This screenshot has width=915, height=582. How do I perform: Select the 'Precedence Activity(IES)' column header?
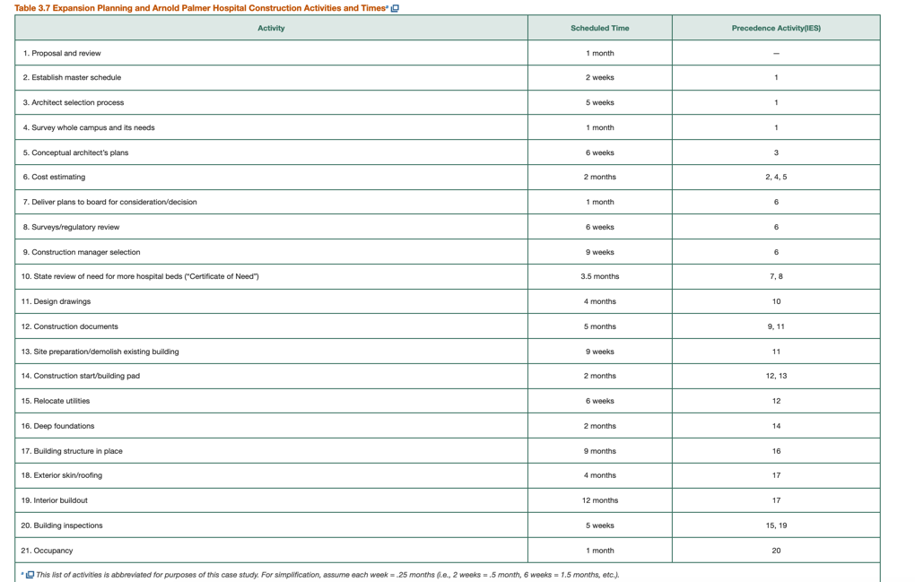776,28
